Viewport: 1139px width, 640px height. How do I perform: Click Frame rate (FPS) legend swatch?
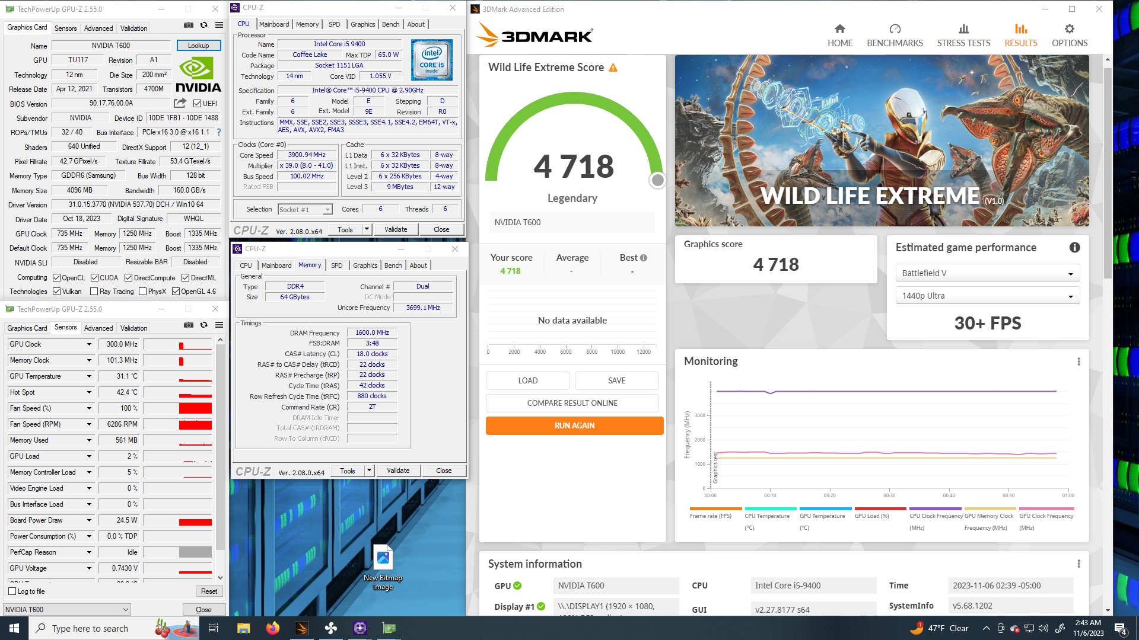tap(715, 508)
